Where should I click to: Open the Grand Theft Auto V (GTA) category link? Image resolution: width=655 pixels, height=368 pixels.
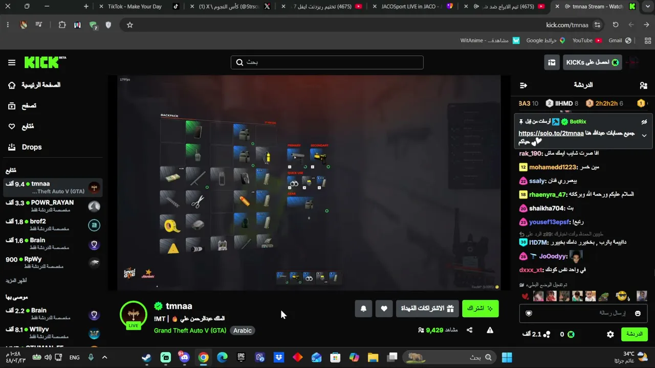190,331
